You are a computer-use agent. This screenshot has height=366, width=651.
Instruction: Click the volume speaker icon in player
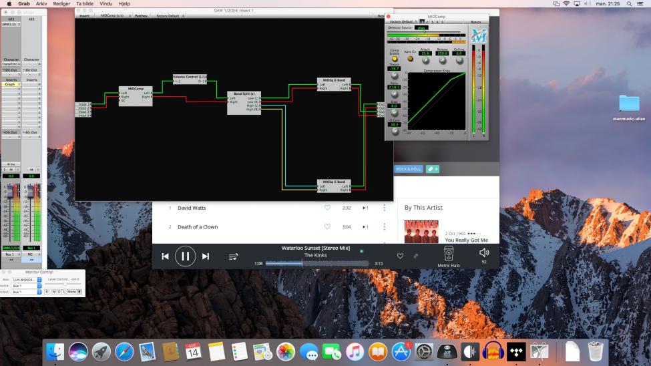484,252
